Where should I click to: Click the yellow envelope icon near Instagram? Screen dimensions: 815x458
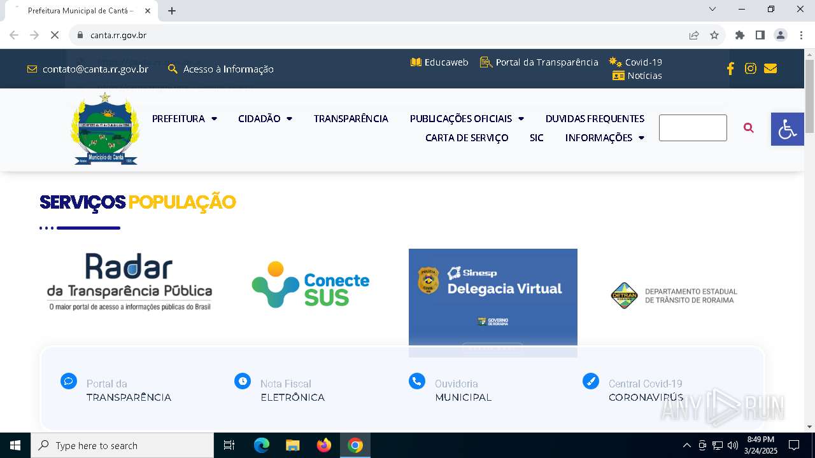tap(770, 69)
